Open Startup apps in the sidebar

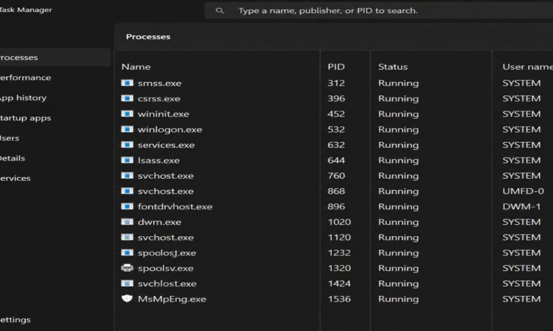pos(25,118)
